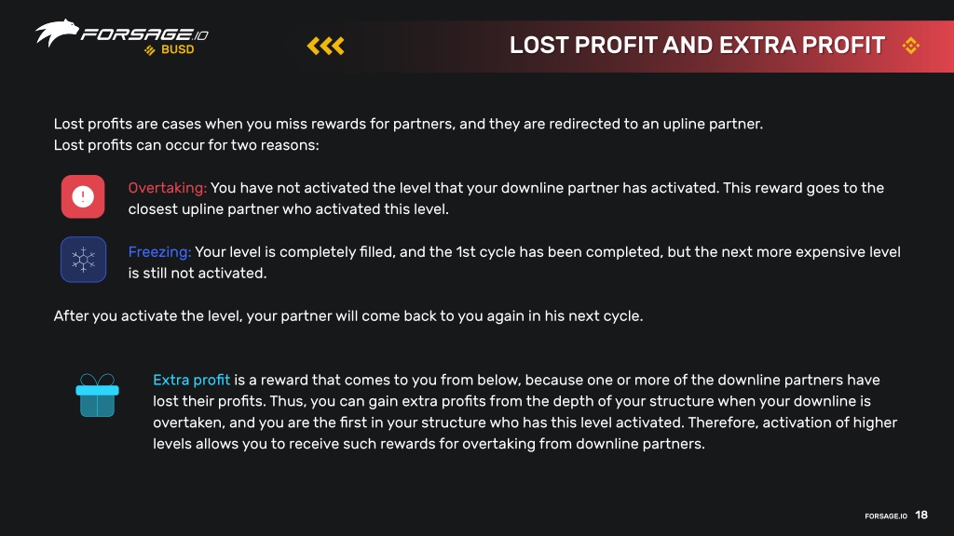Click the 'Lost profits are cases' sentence
The image size is (954, 536).
[x=408, y=124]
